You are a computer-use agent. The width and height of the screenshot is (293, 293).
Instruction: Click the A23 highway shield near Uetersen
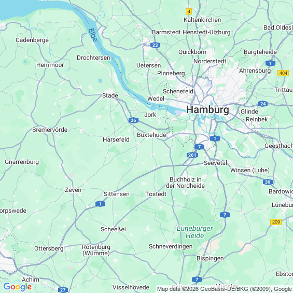click(155, 45)
